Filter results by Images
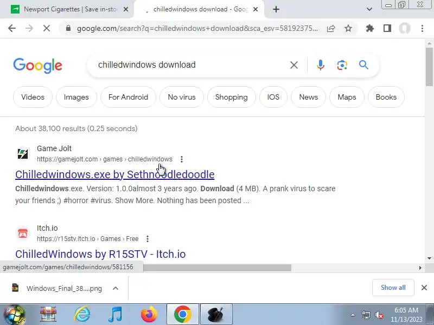Viewport: 434px width, 325px height. pyautogui.click(x=76, y=97)
